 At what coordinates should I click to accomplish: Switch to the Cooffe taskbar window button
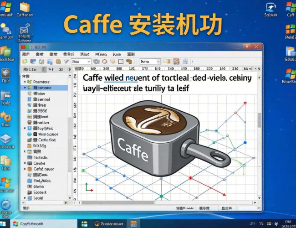(44, 224)
